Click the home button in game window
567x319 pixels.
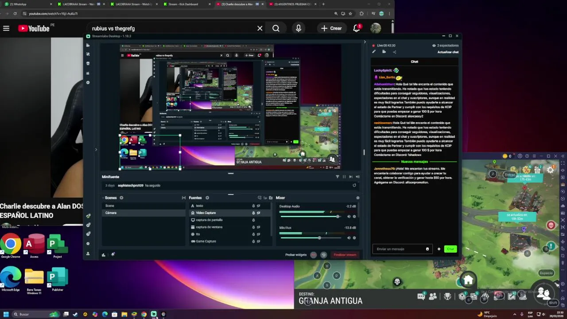click(468, 280)
